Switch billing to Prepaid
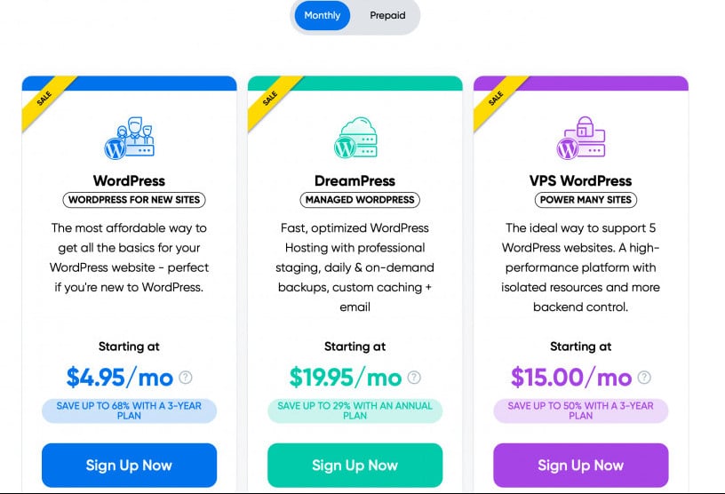 pos(387,15)
